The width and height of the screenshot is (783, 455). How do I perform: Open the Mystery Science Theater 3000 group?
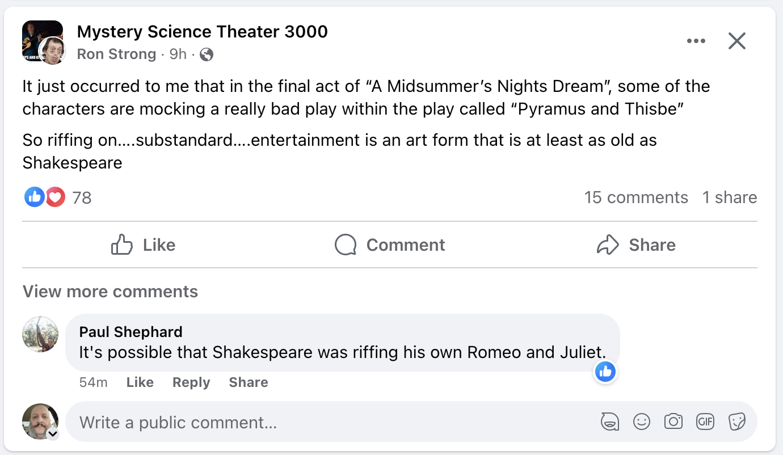(x=202, y=32)
